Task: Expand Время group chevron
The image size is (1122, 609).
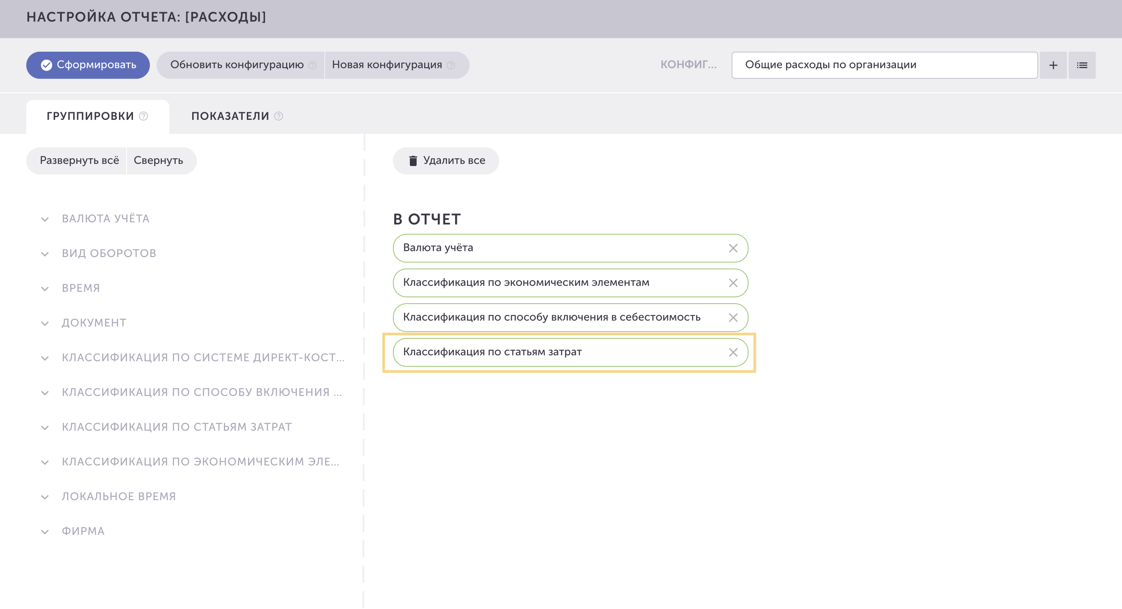Action: 44,289
